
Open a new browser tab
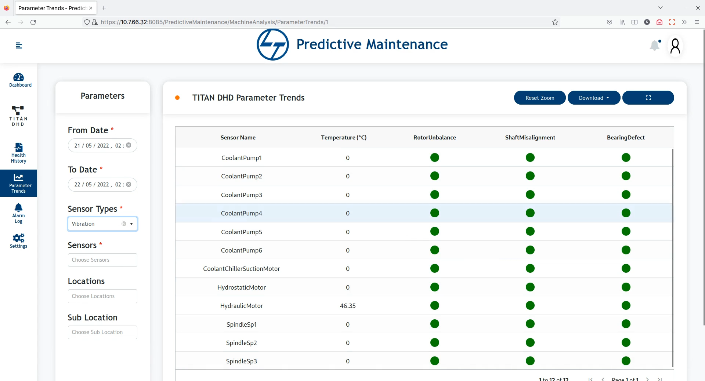coord(104,8)
